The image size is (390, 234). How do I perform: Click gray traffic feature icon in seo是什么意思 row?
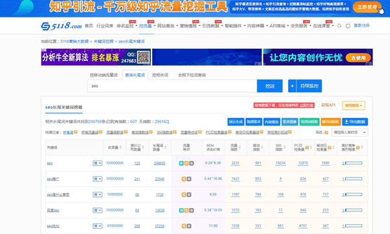click(x=188, y=195)
